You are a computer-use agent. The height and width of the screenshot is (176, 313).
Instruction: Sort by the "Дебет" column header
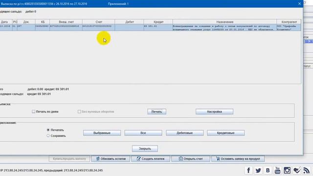(129, 22)
